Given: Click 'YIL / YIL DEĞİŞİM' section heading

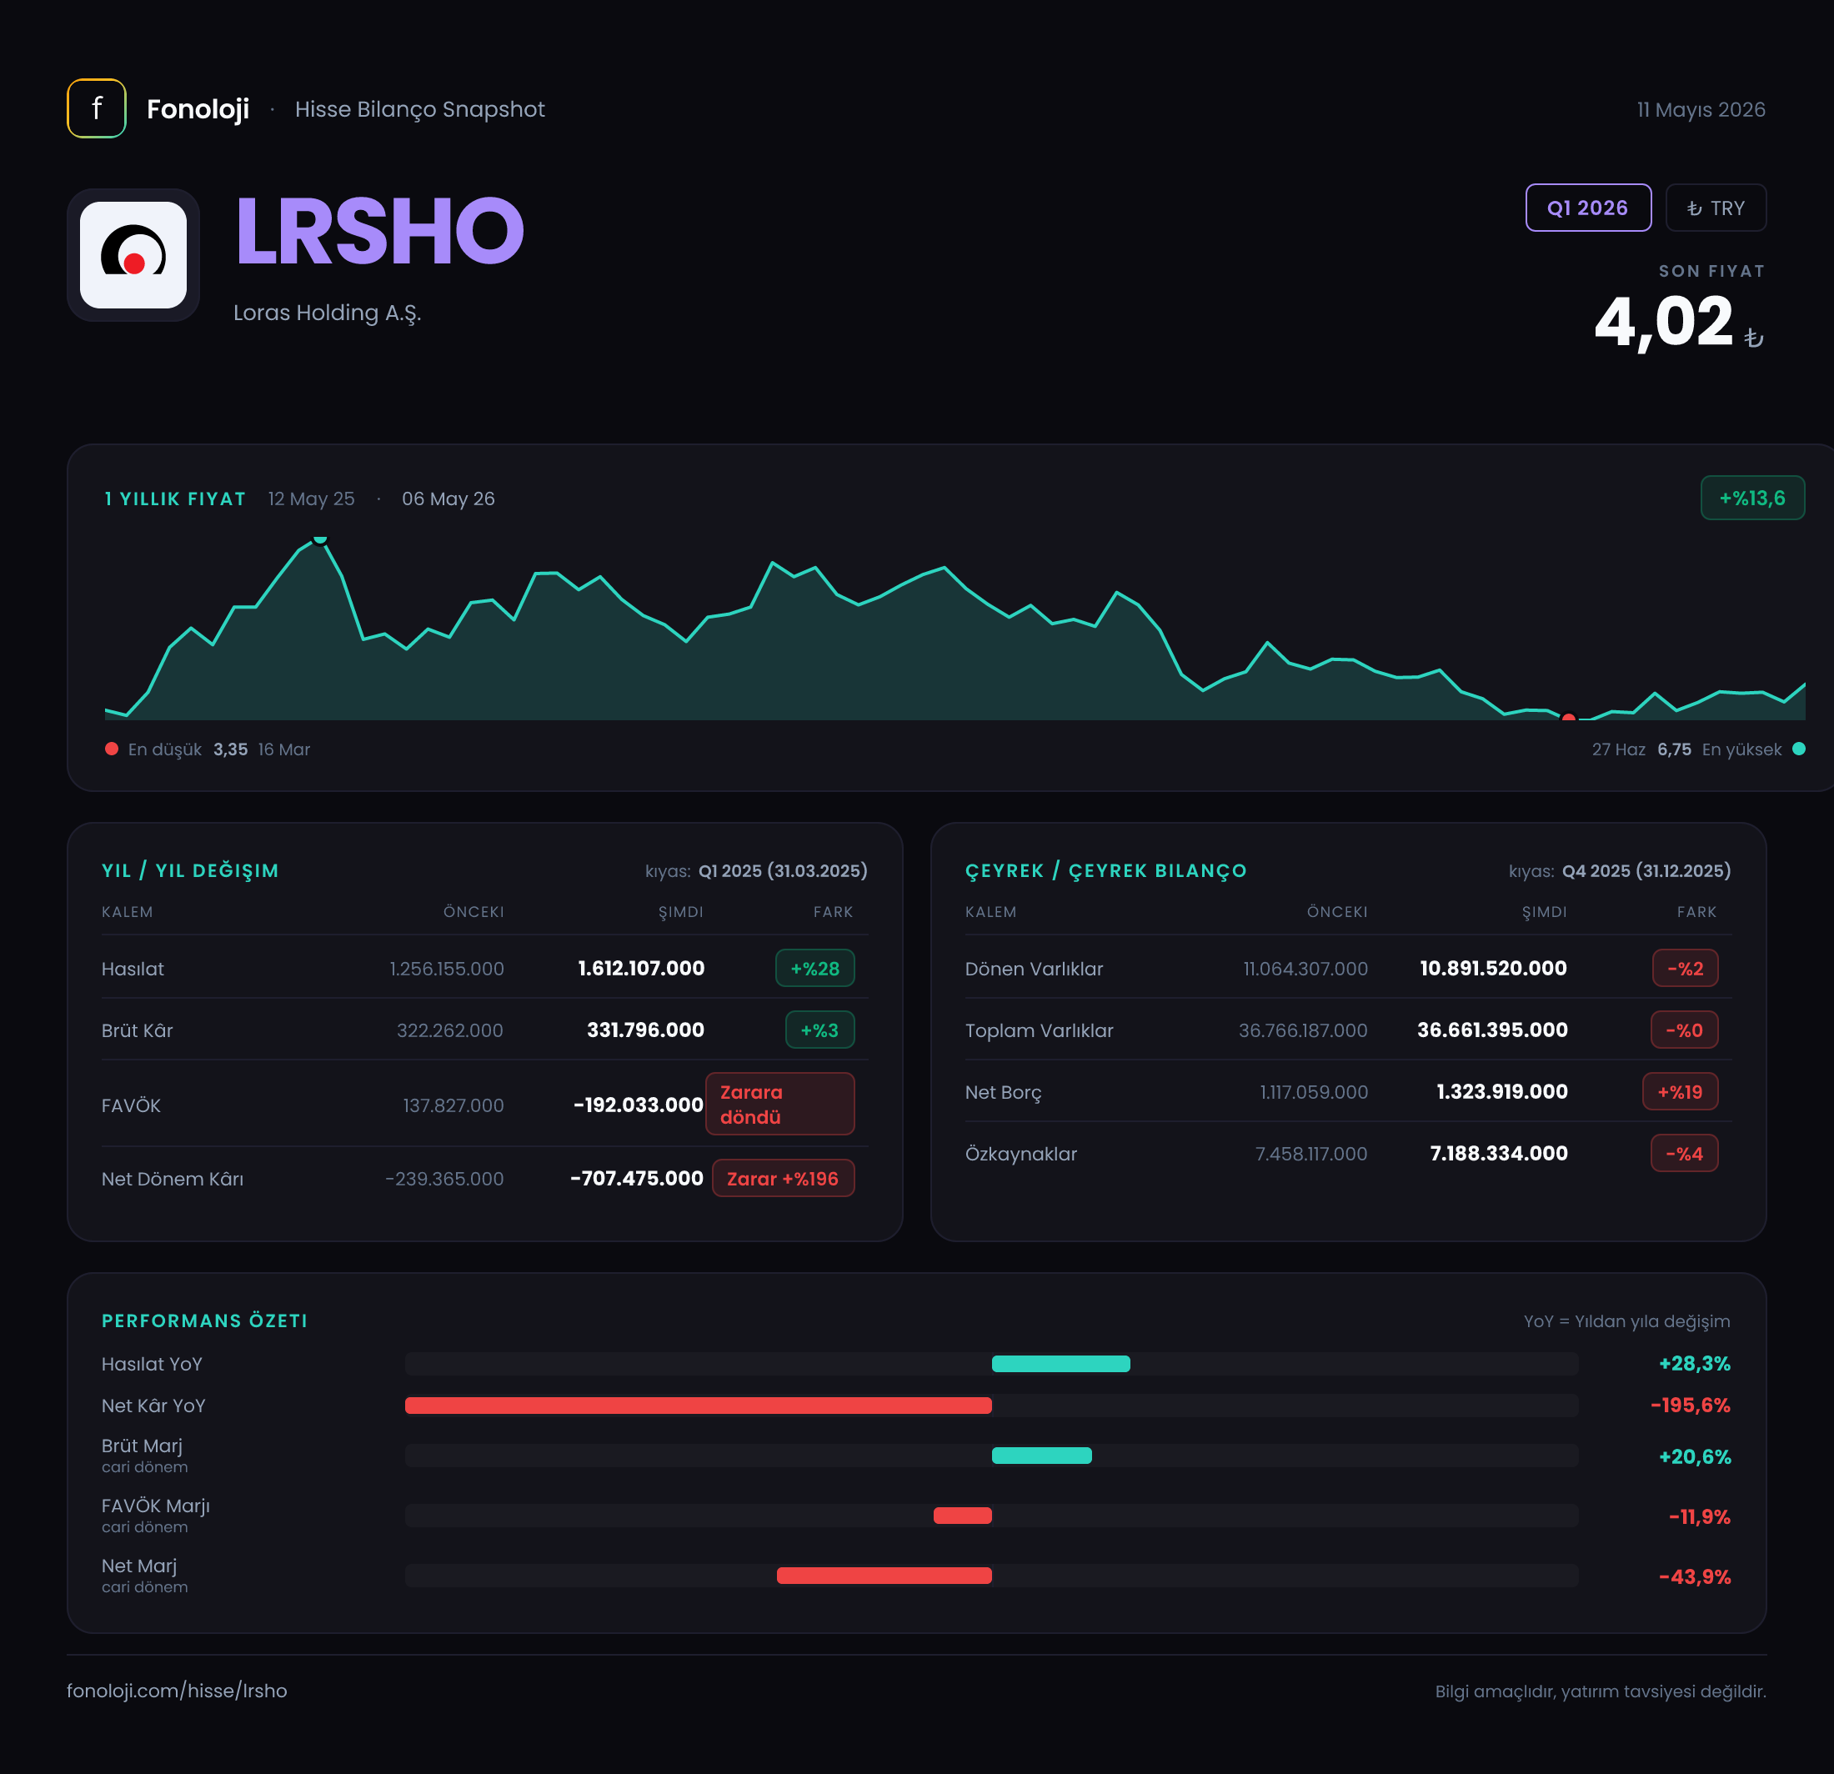Looking at the screenshot, I should point(190,870).
